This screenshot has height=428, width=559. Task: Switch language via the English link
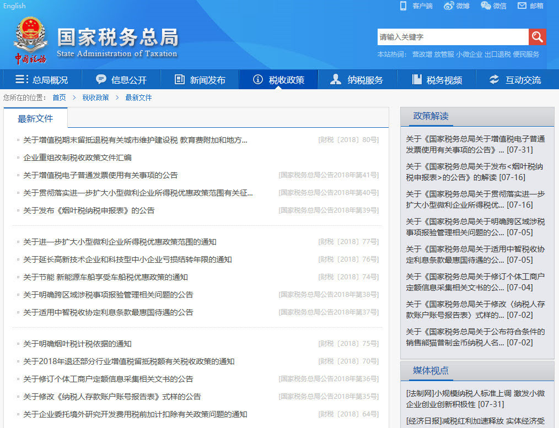click(x=14, y=6)
